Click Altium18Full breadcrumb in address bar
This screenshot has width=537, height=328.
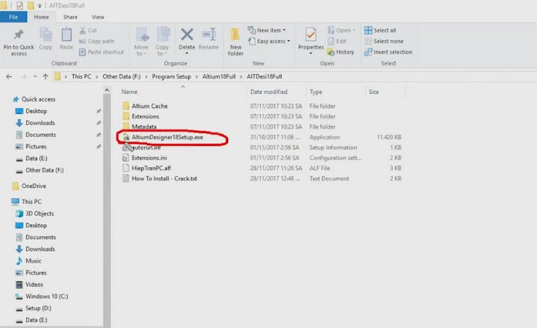pos(219,76)
